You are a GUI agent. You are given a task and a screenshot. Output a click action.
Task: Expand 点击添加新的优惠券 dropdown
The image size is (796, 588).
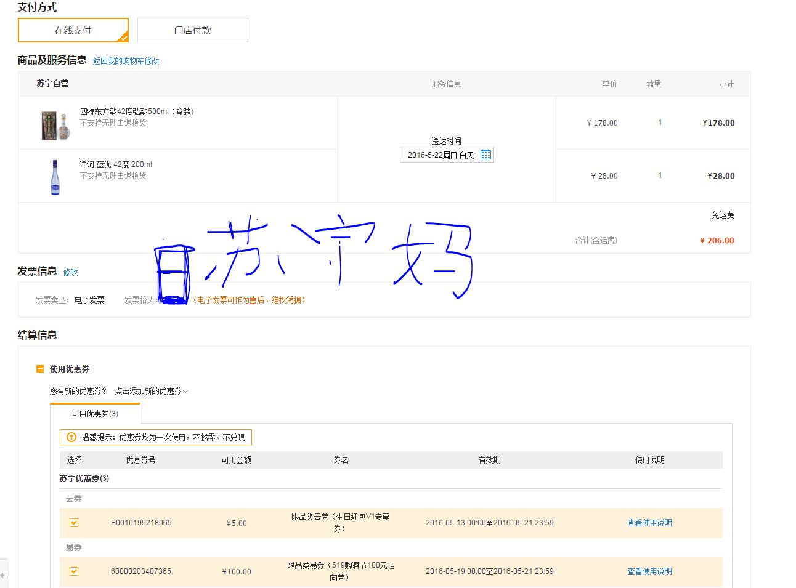(x=151, y=391)
